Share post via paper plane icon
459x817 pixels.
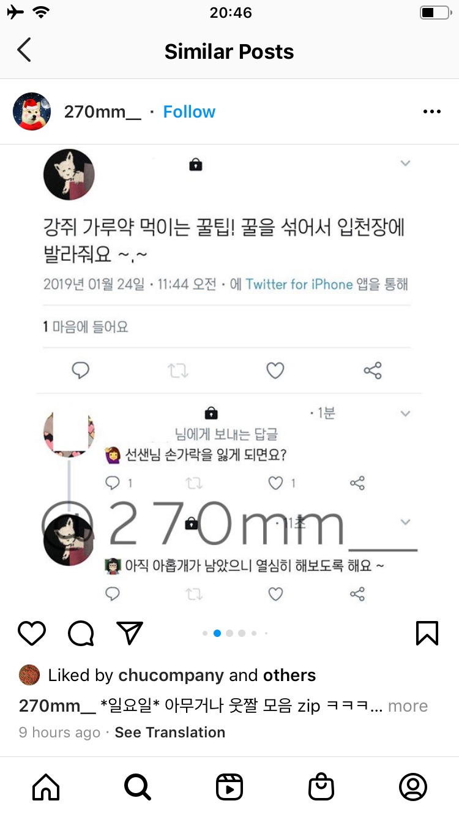[130, 633]
